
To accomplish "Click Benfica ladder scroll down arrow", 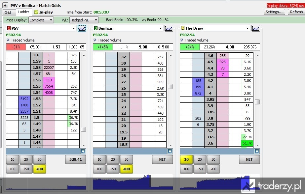I will pos(171,145).
